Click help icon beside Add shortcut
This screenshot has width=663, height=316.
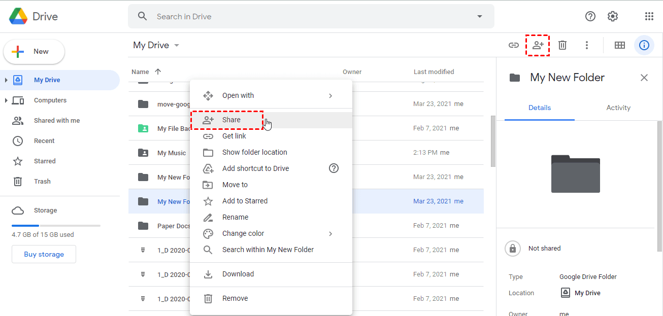point(334,169)
